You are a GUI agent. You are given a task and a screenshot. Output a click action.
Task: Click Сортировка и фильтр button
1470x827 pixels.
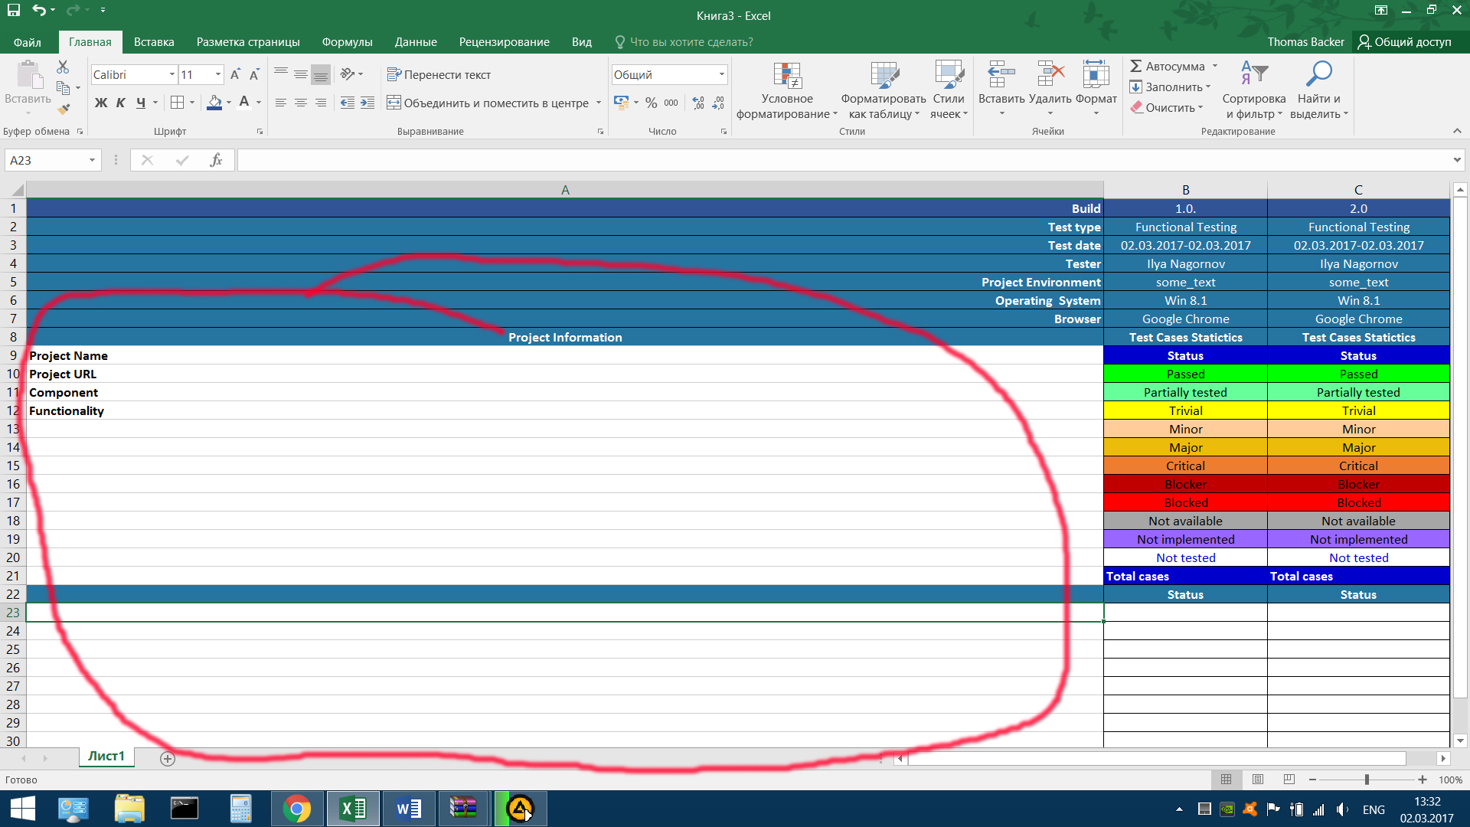[x=1254, y=90]
